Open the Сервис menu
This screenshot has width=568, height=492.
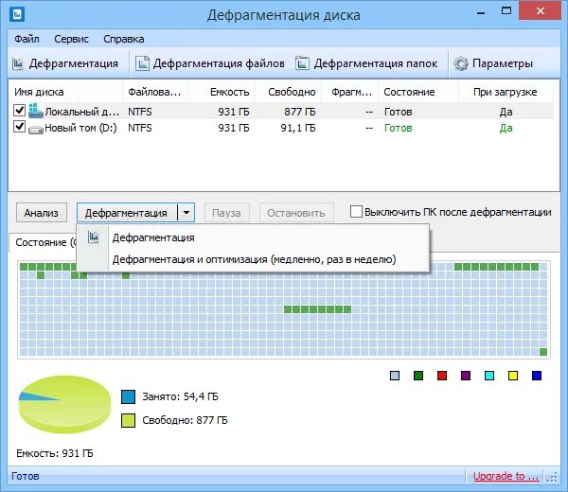(x=71, y=39)
